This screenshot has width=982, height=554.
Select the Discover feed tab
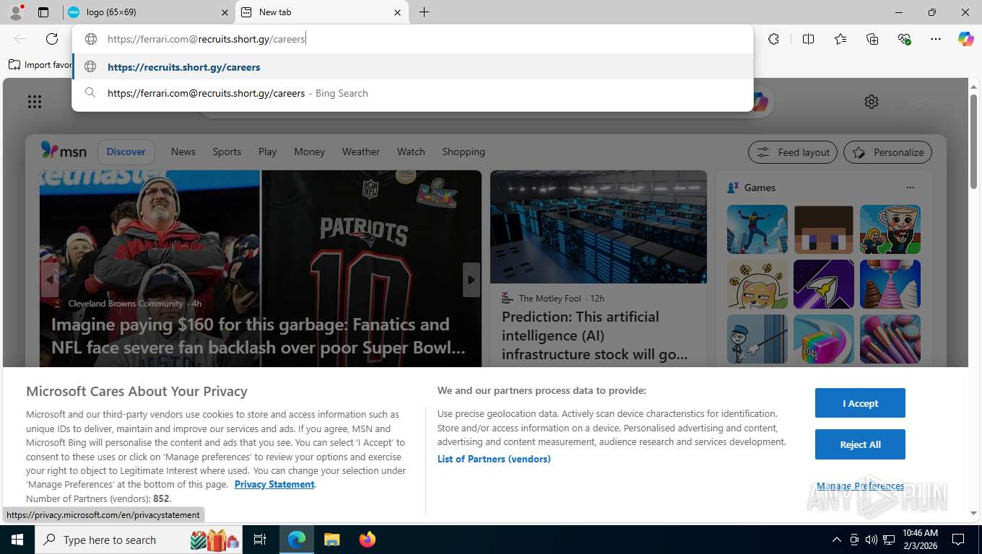coord(126,151)
